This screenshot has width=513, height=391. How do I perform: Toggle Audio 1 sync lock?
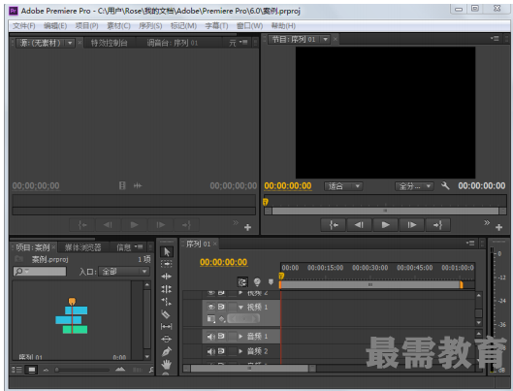click(221, 337)
